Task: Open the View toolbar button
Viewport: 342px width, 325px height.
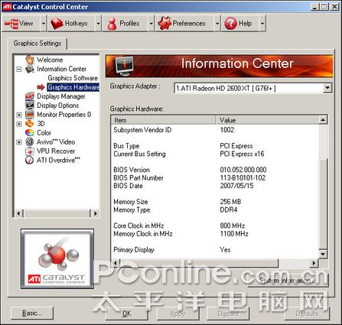Action: point(21,24)
